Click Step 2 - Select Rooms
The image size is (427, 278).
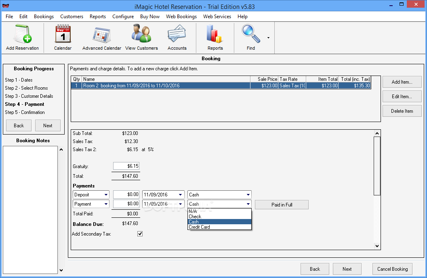(26, 88)
